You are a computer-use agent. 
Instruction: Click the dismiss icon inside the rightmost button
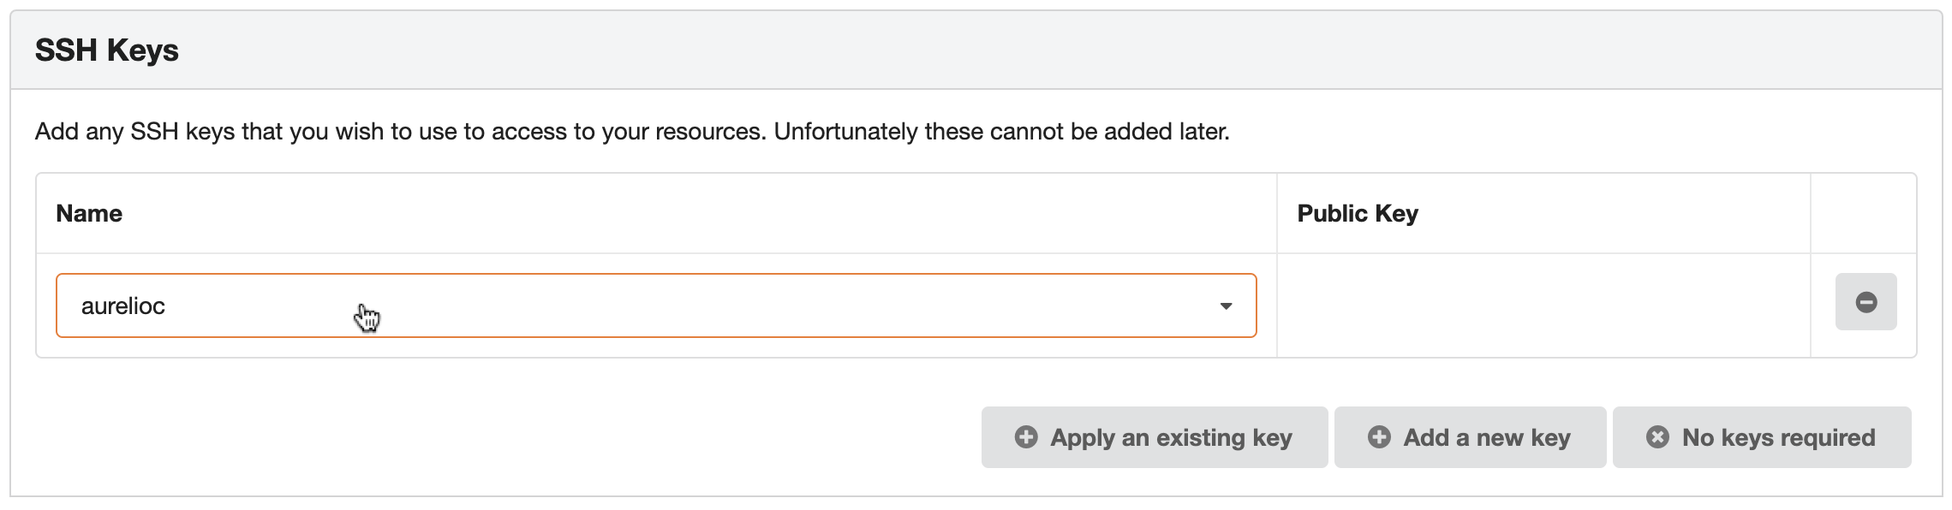(x=1657, y=437)
